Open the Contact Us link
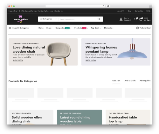This screenshot has height=134, width=159. point(139,11)
